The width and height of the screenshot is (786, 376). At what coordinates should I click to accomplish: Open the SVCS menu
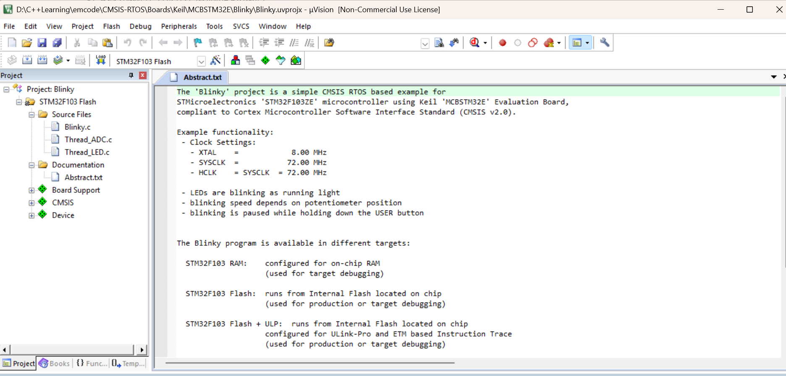tap(241, 26)
